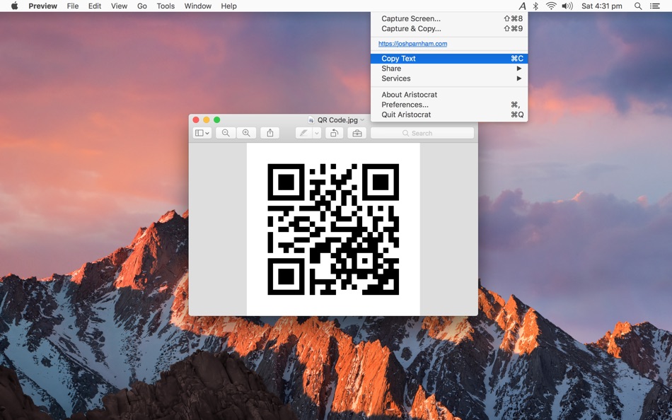672x420 pixels.
Task: Open the Edit menu
Action: [x=95, y=6]
